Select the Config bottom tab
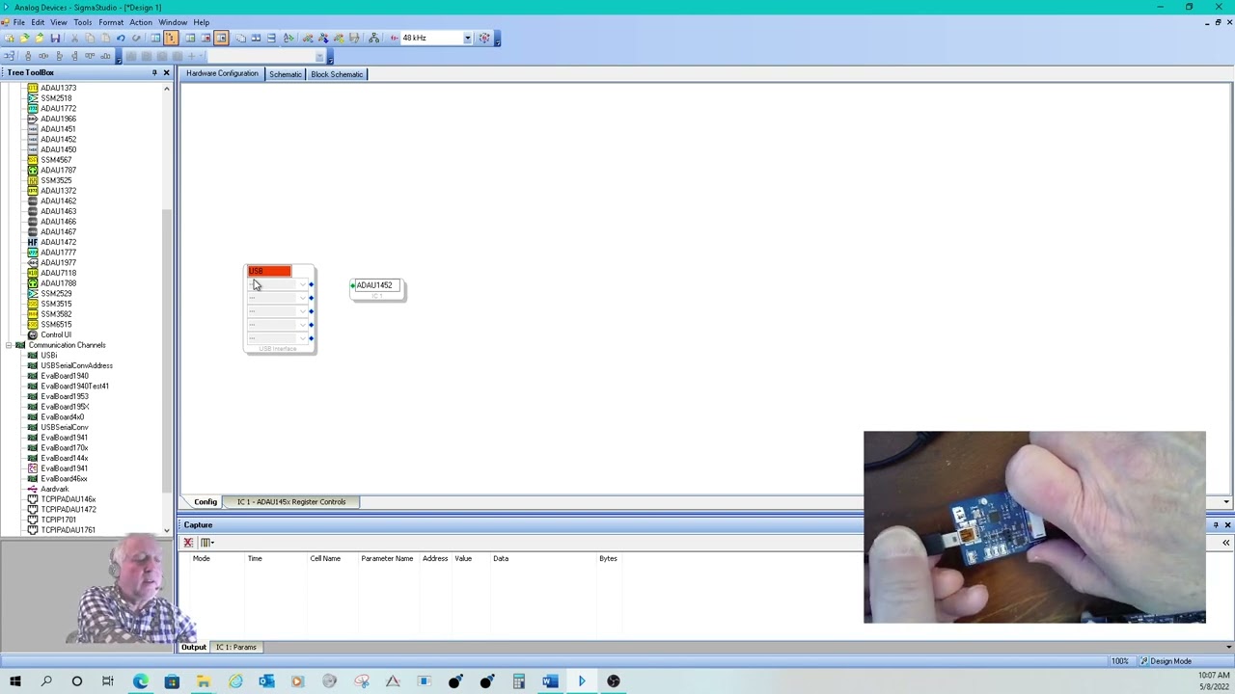 [x=206, y=502]
